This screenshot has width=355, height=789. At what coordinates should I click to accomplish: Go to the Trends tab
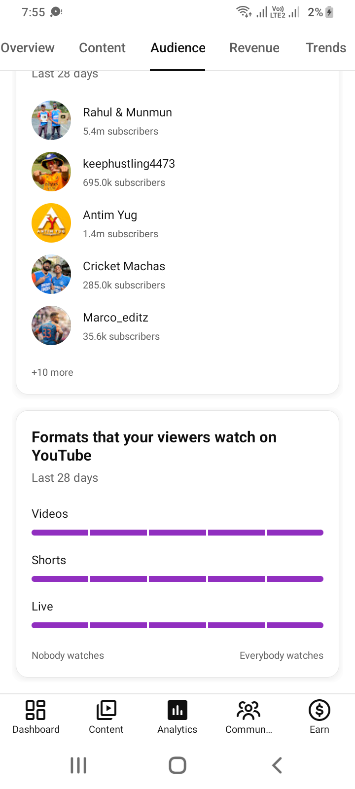(326, 48)
